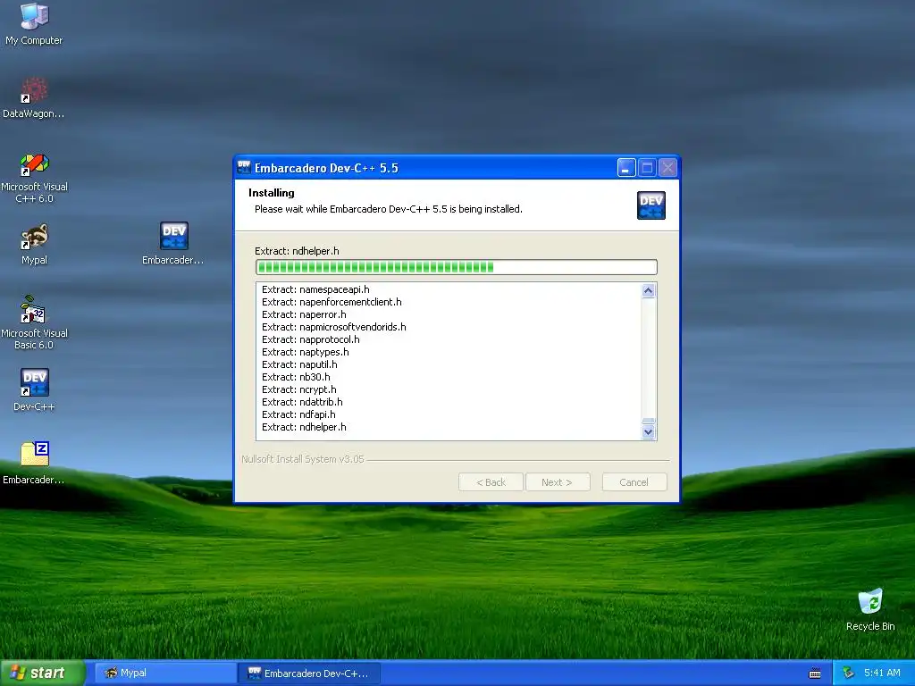The height and width of the screenshot is (686, 915).
Task: Click the extract log scrollbar thumb
Action: [x=649, y=422]
